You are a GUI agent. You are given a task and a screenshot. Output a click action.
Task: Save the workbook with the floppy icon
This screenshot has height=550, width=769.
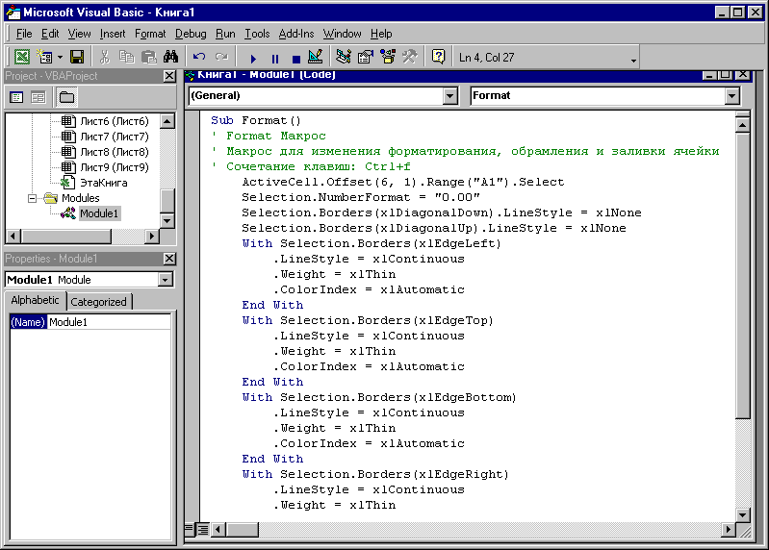(77, 58)
